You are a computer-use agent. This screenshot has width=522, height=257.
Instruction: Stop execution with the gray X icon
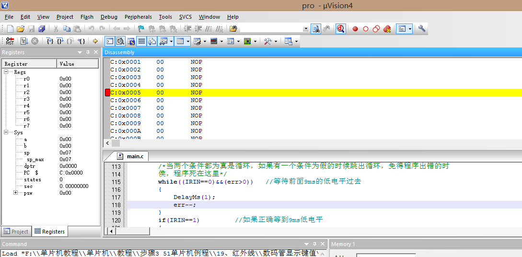35,41
